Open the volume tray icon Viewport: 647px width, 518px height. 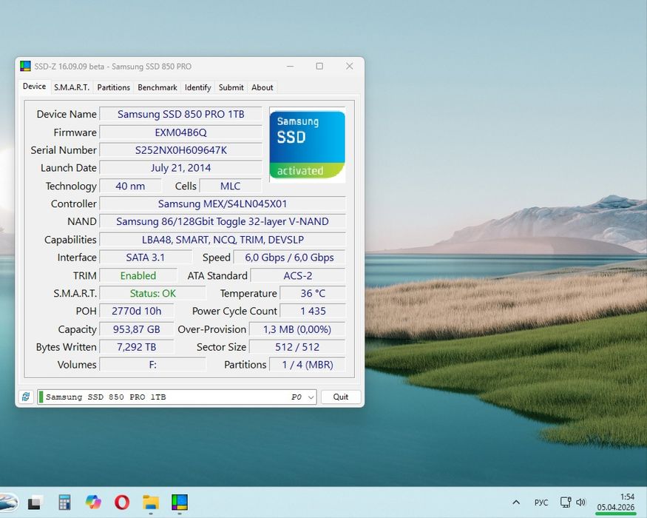coord(580,502)
